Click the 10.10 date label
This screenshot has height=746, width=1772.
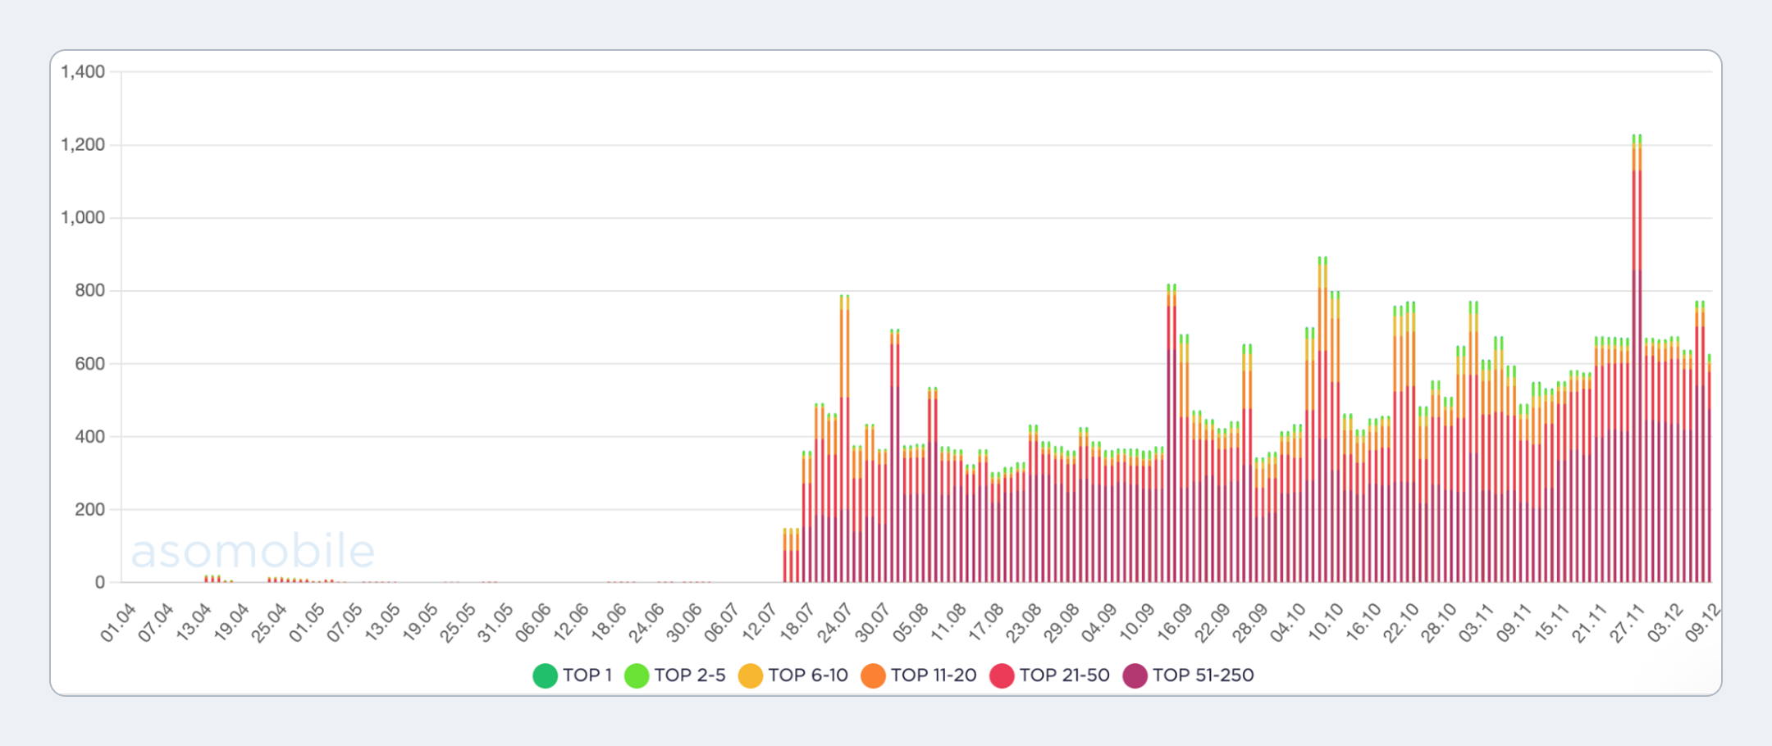(1326, 623)
